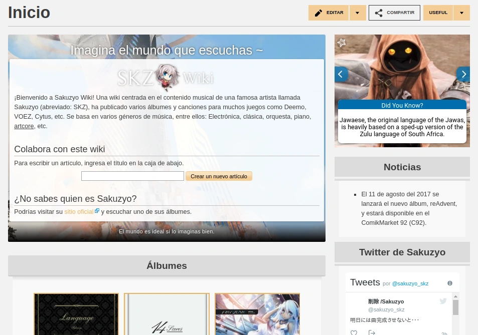Open the Language album cover

pyautogui.click(x=76, y=314)
